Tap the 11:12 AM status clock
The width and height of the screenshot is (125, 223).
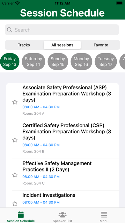tap(62, 3)
